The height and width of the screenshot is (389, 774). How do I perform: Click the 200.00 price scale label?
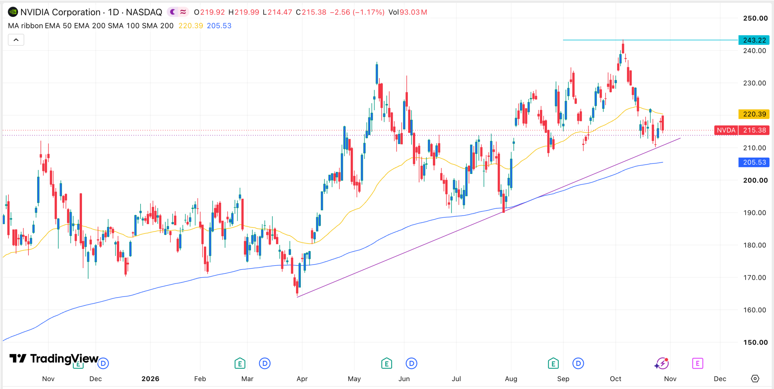755,180
